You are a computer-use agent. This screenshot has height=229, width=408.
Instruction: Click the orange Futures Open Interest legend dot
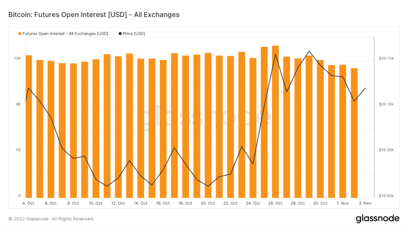(20, 34)
